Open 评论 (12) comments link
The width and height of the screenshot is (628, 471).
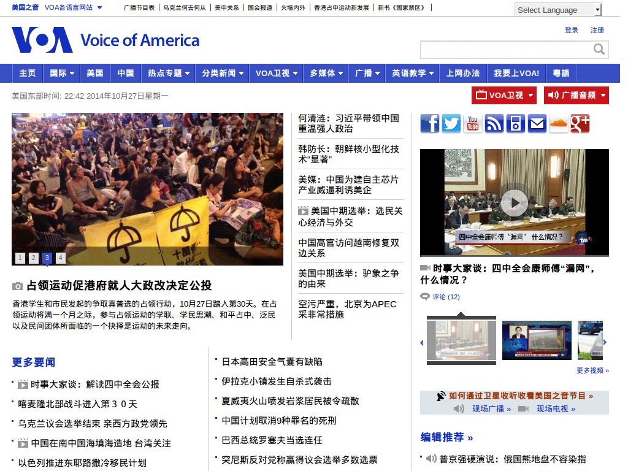446,297
